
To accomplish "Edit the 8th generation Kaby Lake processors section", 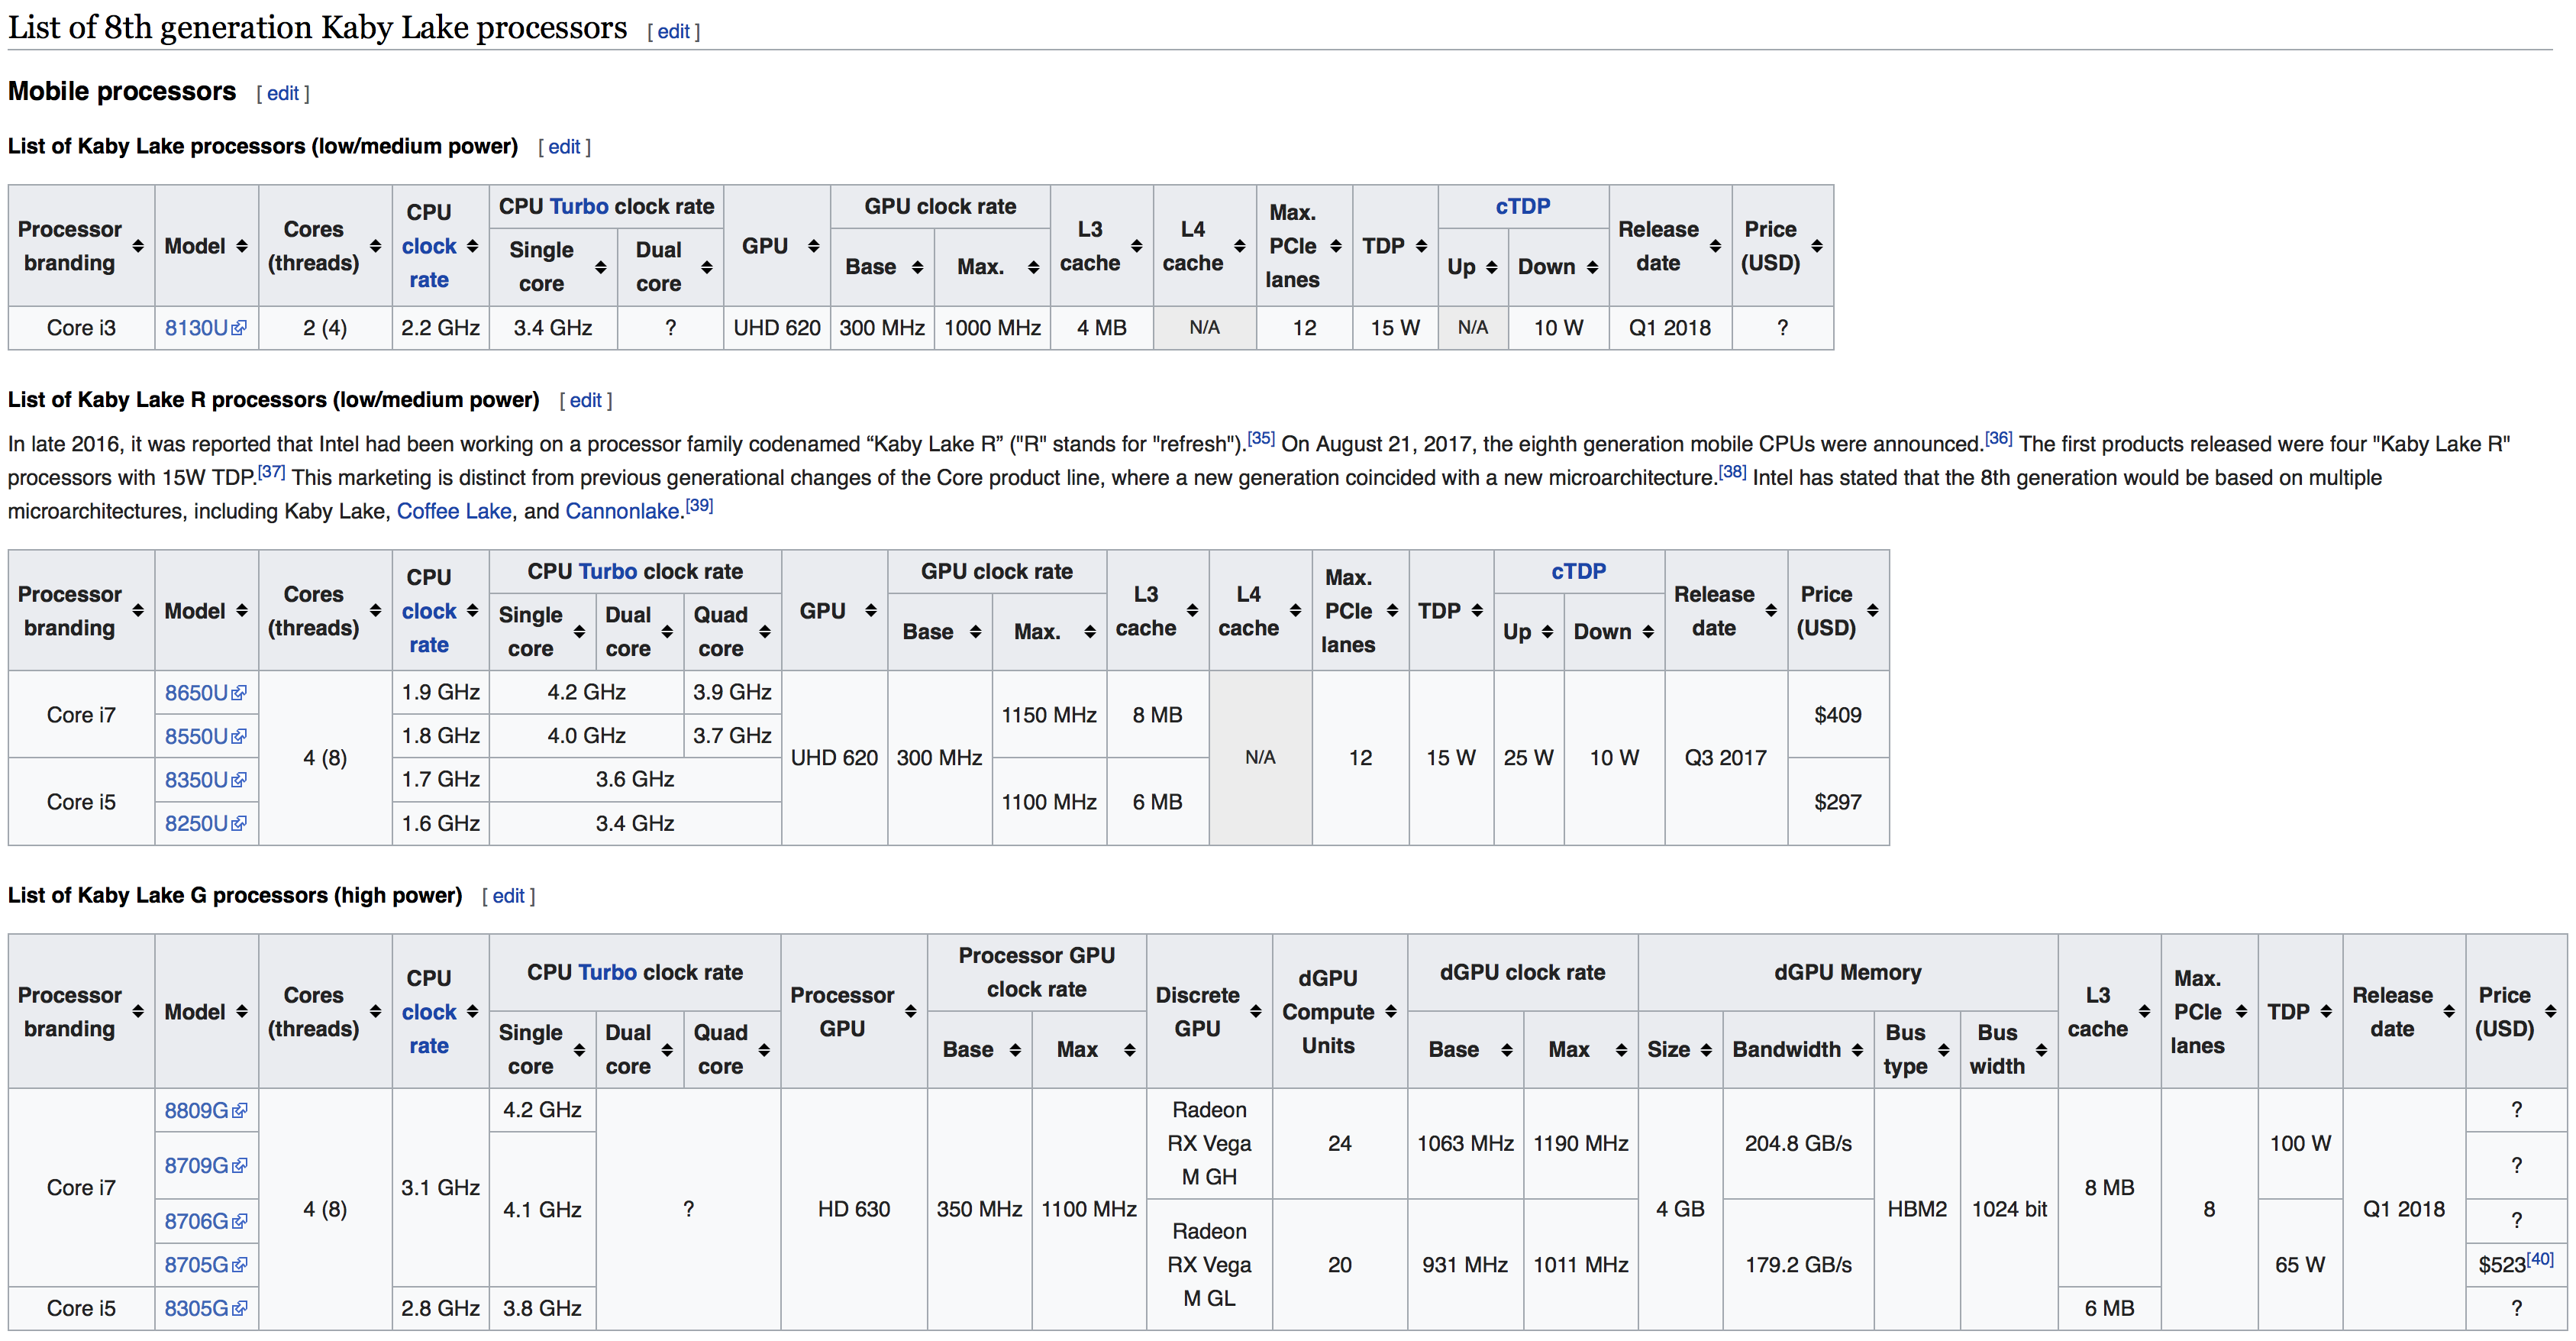I will pyautogui.click(x=673, y=31).
